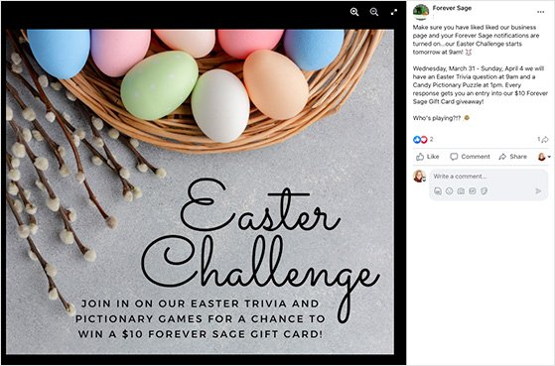Screen dimensions: 555x366
Task: Enter fullscreen mode for the photo
Action: coord(394,12)
